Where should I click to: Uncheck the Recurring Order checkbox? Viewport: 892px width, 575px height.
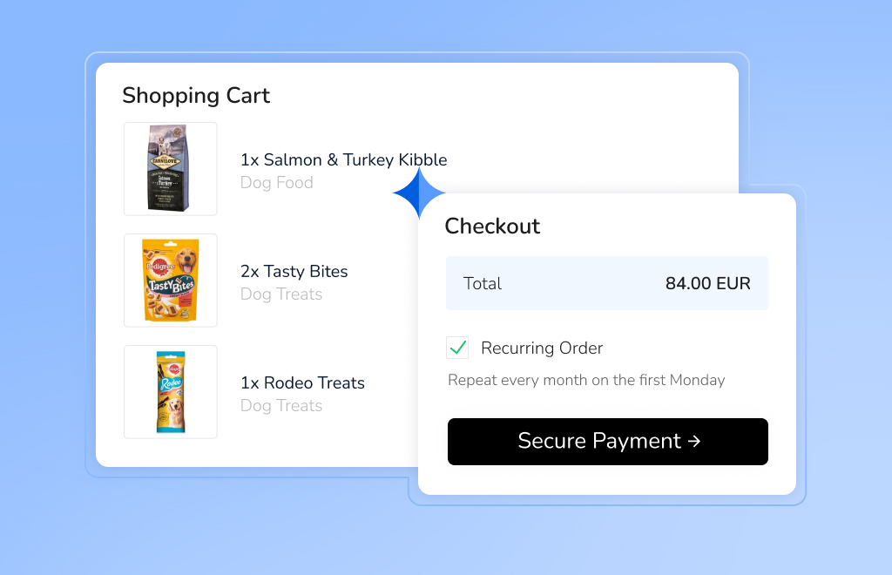[x=458, y=348]
